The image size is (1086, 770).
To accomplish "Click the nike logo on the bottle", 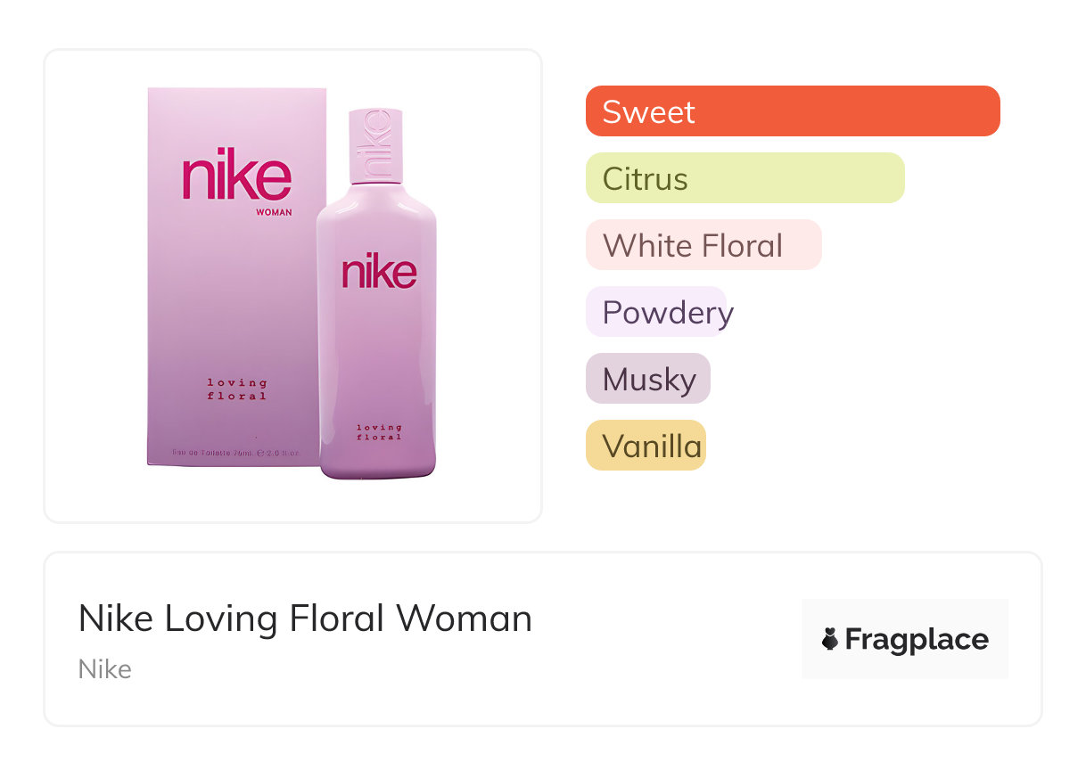I will click(379, 272).
